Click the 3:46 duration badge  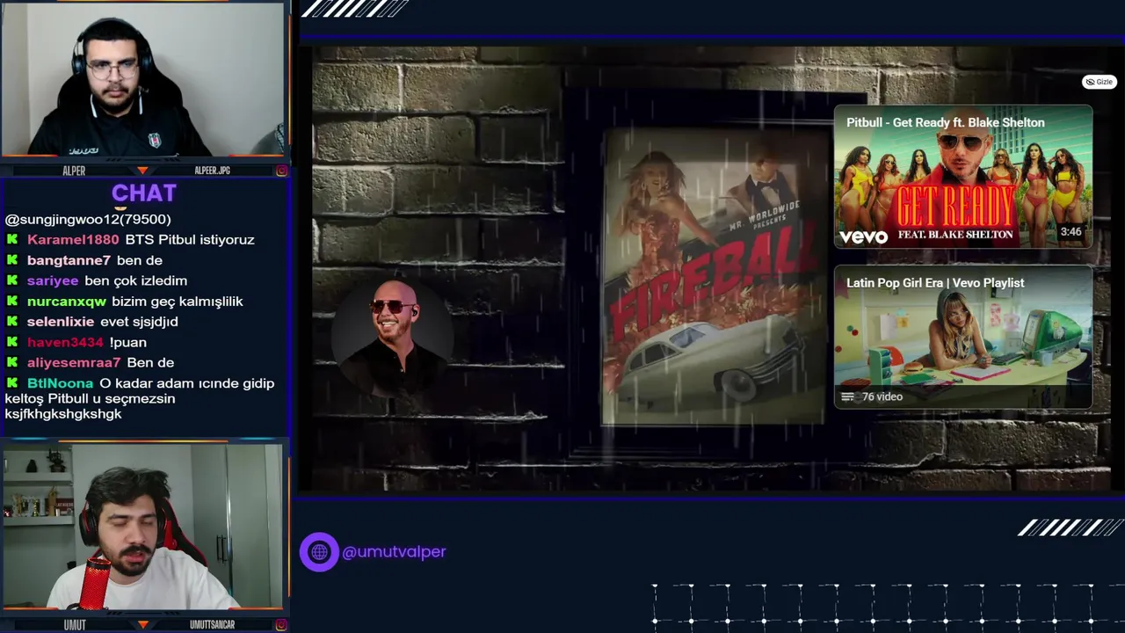point(1071,232)
